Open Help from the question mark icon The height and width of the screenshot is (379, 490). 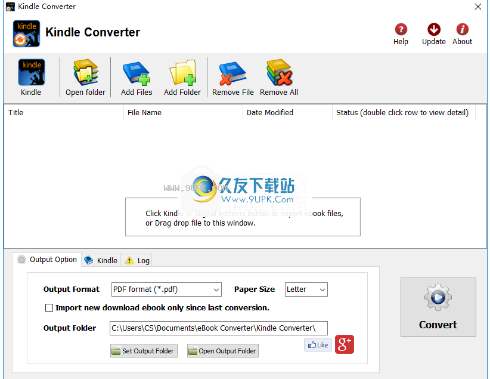(x=401, y=29)
